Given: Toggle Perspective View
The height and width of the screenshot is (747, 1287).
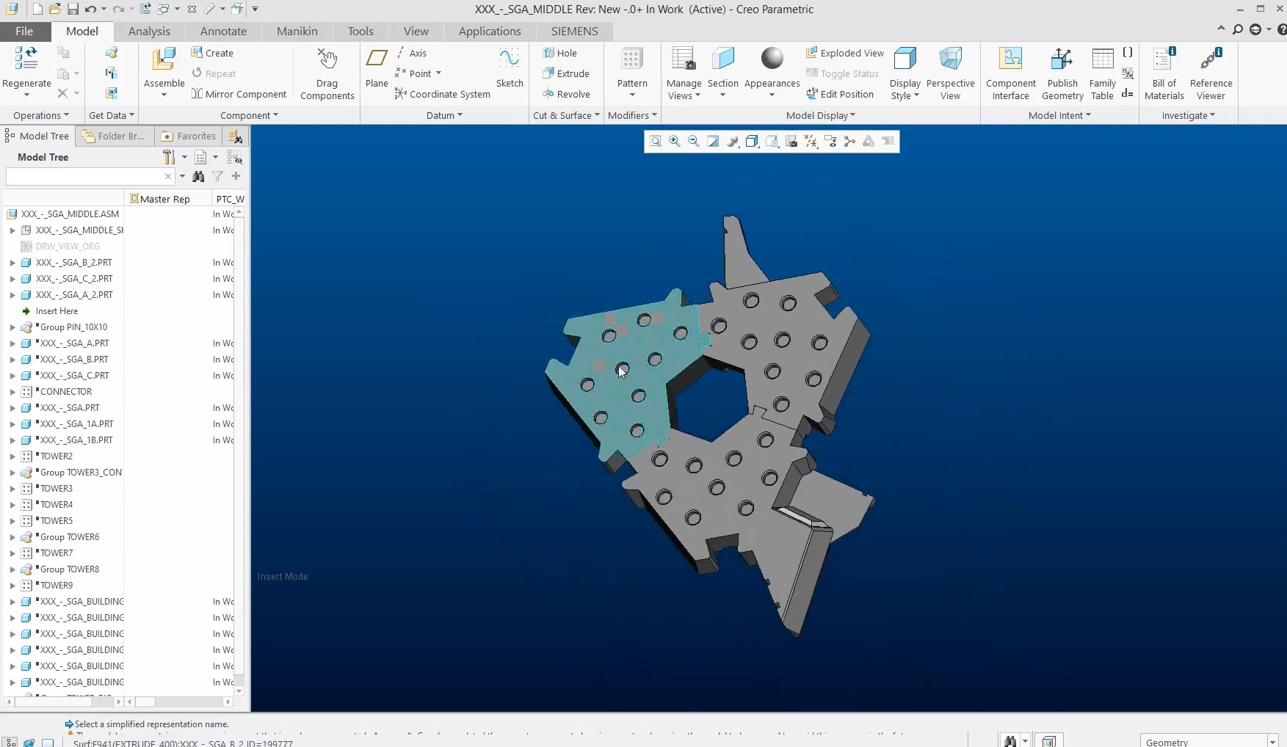Looking at the screenshot, I should pyautogui.click(x=950, y=73).
